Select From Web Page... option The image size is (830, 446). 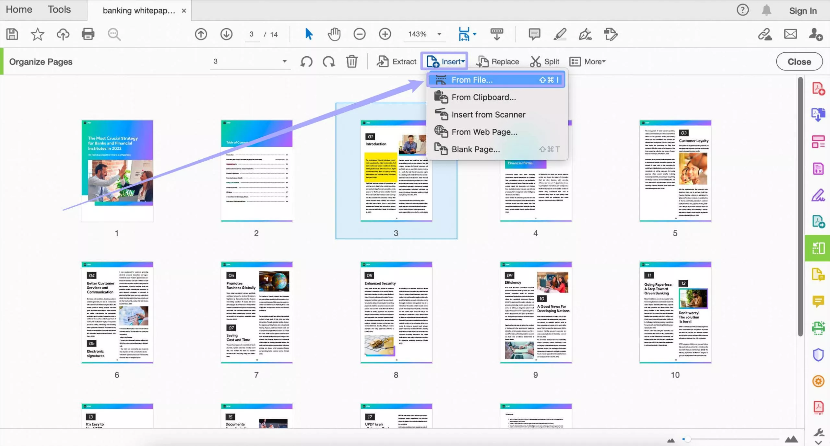[x=496, y=132]
